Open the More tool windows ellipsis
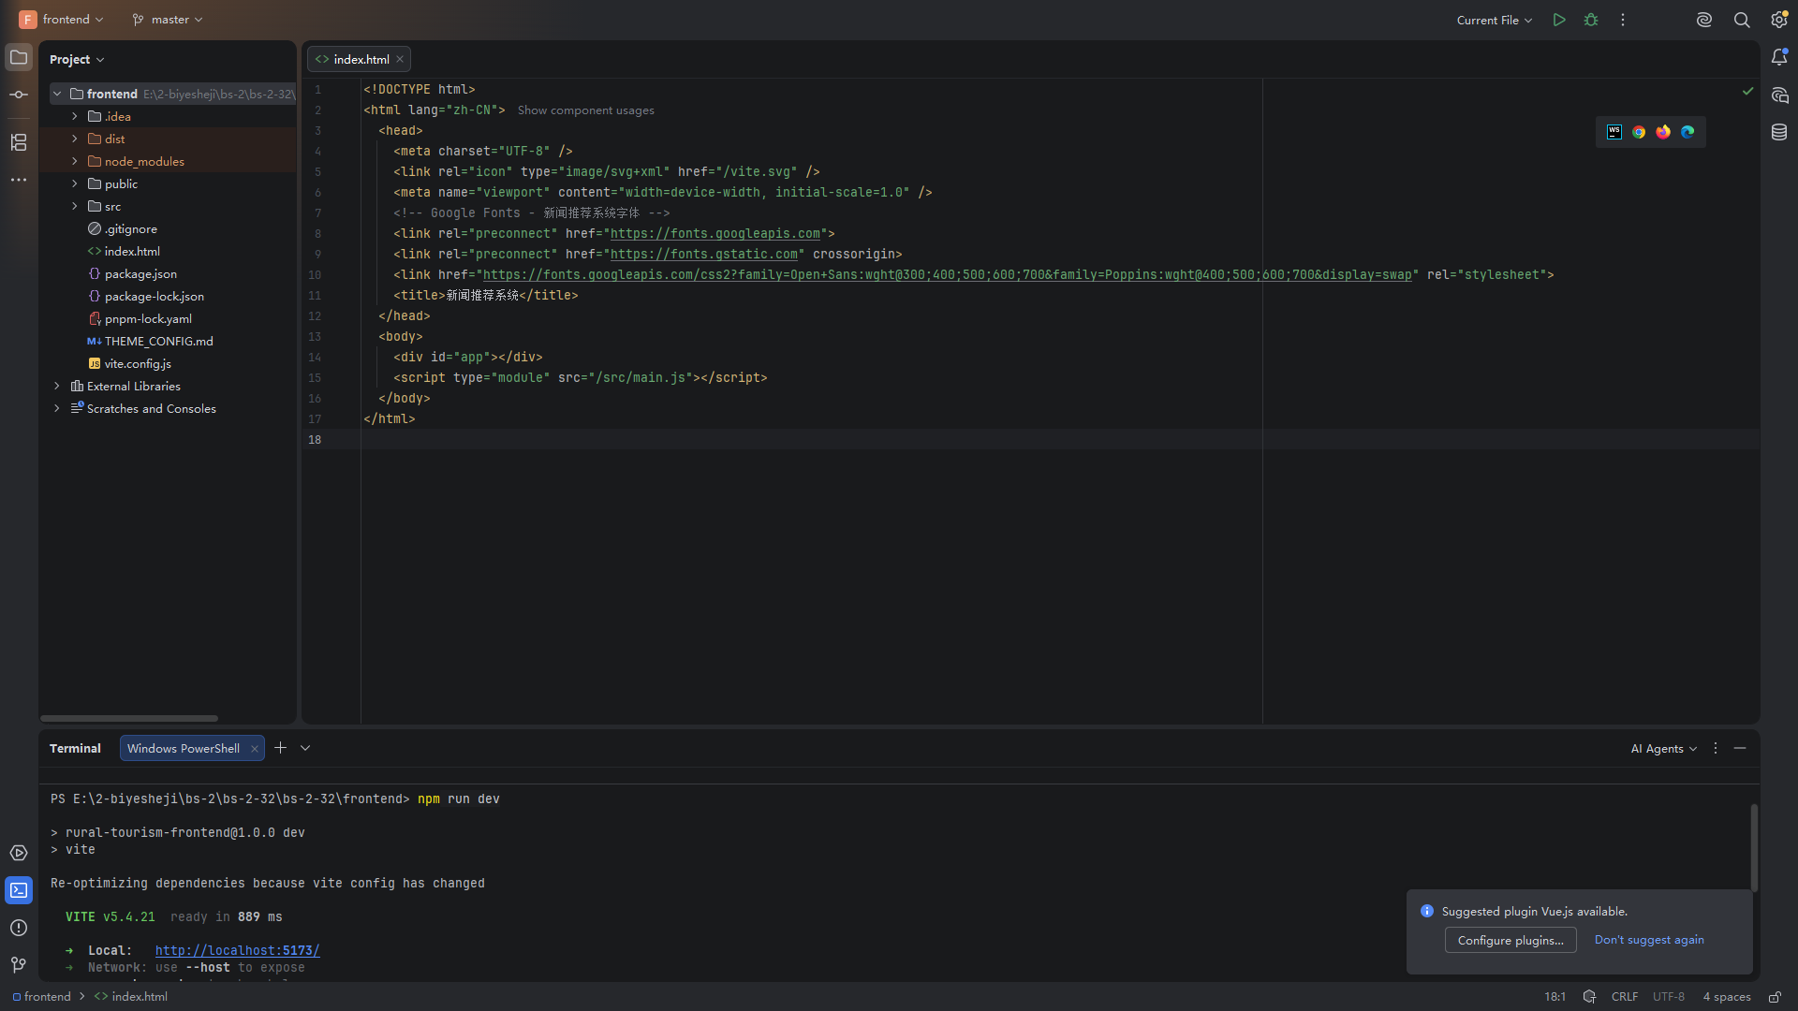Image resolution: width=1798 pixels, height=1011 pixels. coord(19,180)
